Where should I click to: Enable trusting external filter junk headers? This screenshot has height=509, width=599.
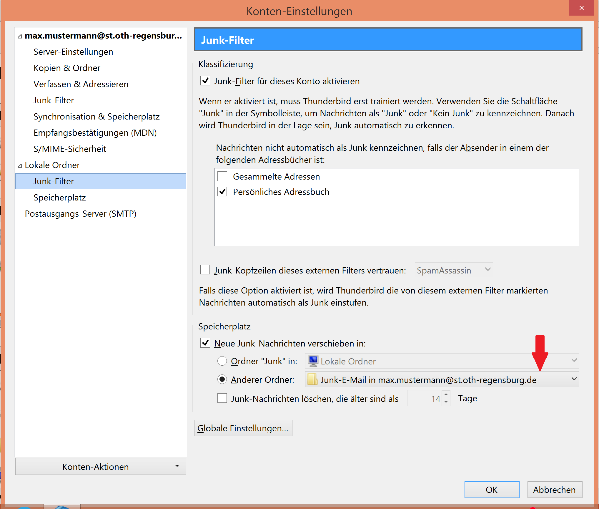click(x=205, y=270)
